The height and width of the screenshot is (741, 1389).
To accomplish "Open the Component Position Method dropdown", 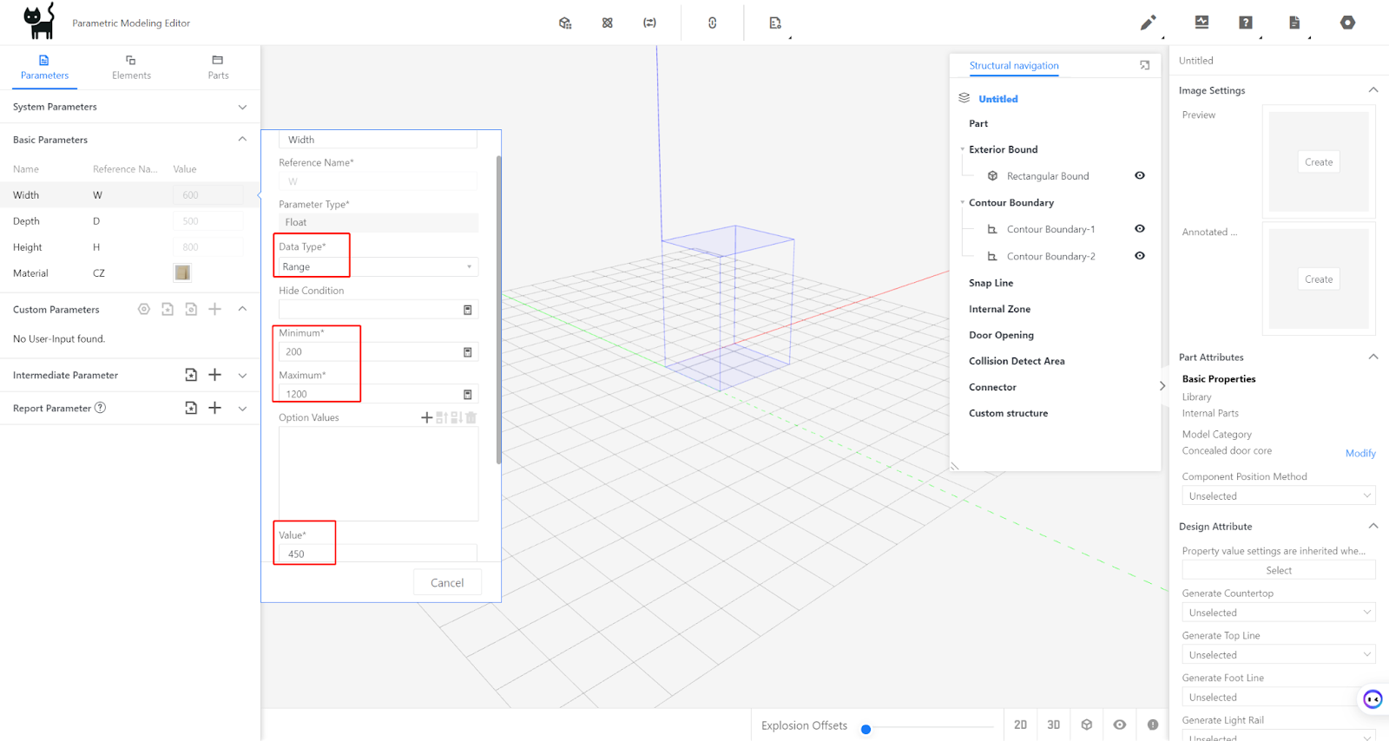I will (x=1278, y=496).
